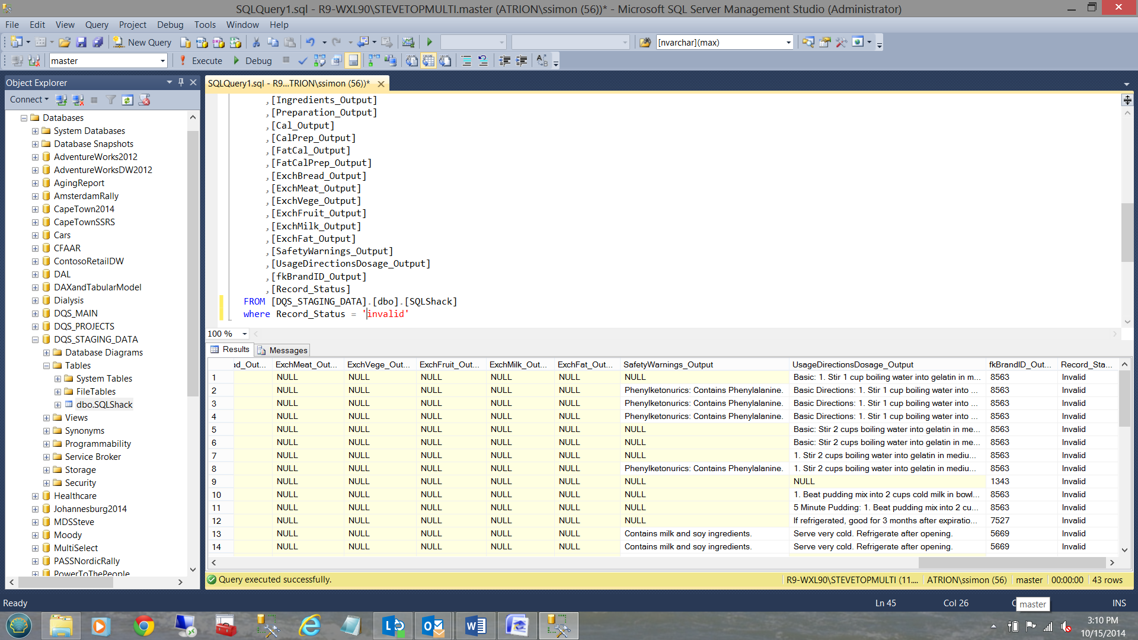The width and height of the screenshot is (1138, 640).
Task: Click the Parse checkmark icon
Action: pos(302,60)
